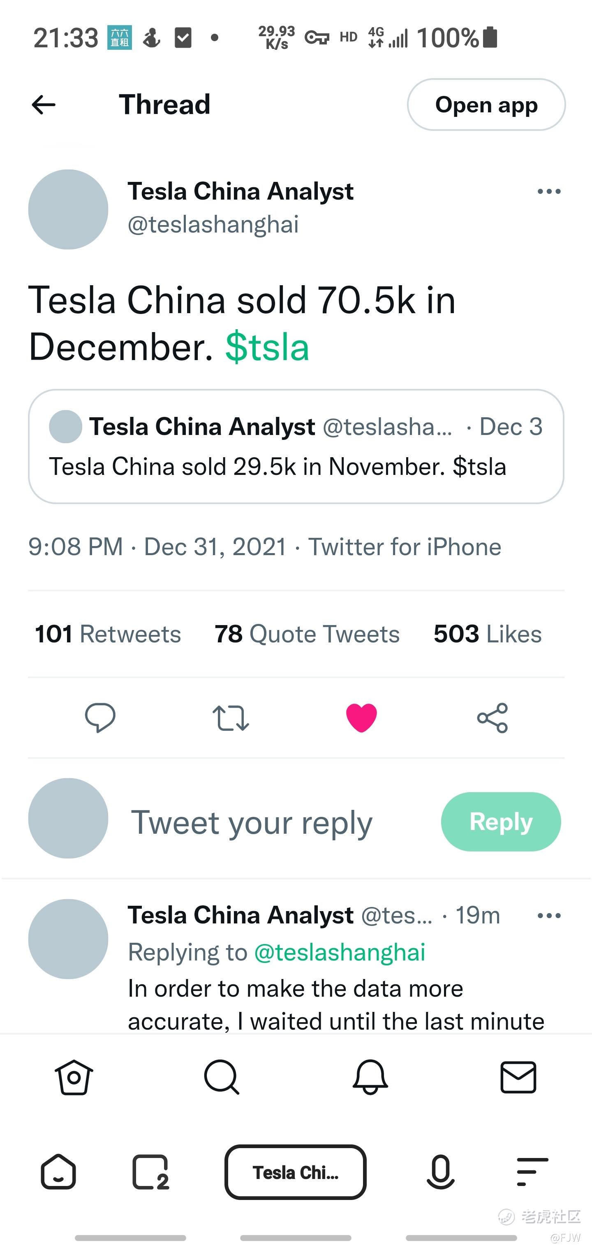Tap the share icon under tweet
This screenshot has width=592, height=1251.
point(492,717)
